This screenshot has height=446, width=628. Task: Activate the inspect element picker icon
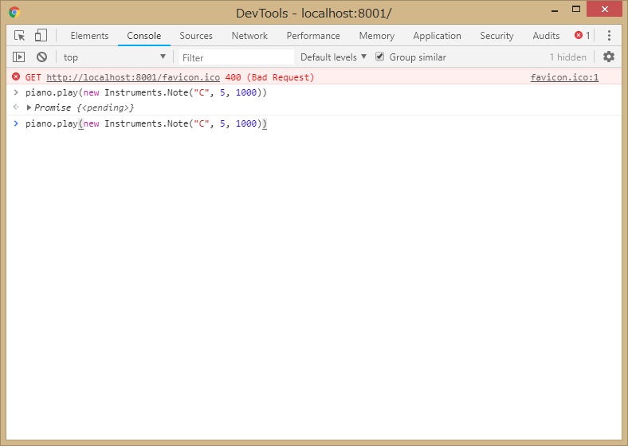(20, 36)
